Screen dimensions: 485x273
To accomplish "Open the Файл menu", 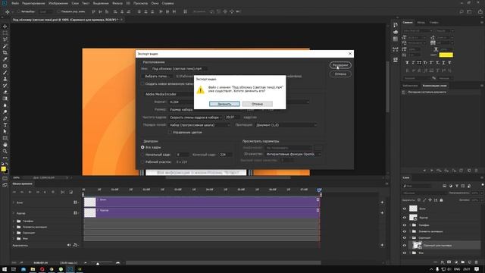I will (x=15, y=3).
